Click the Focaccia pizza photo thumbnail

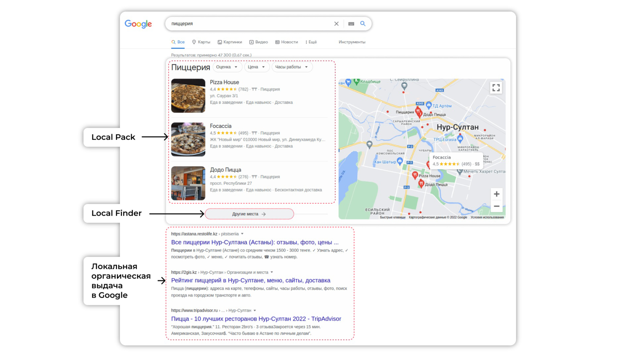click(x=188, y=139)
